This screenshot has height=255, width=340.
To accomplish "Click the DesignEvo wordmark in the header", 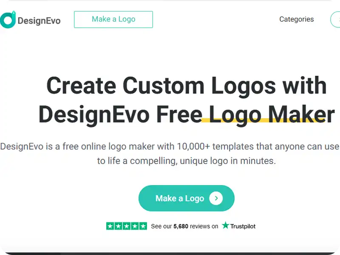I will 39,21.
